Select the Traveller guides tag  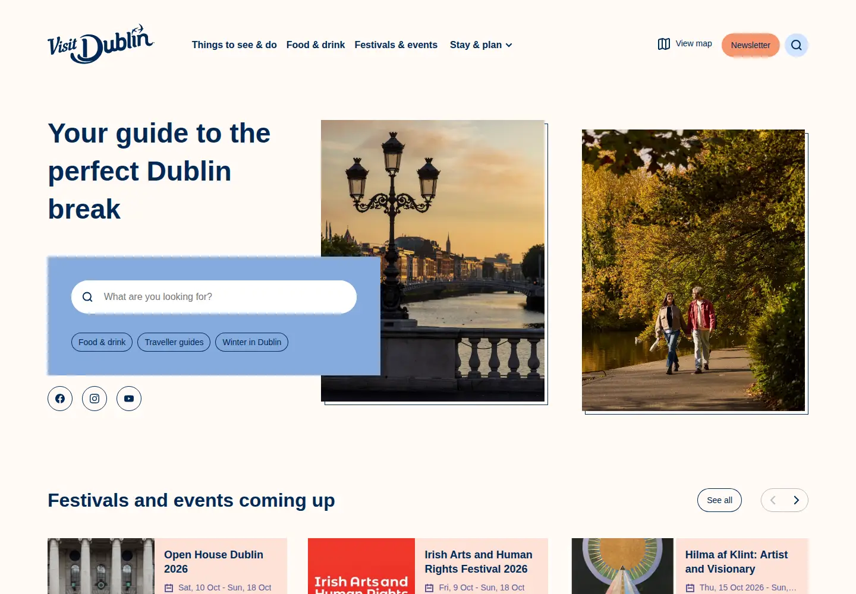[x=174, y=342]
